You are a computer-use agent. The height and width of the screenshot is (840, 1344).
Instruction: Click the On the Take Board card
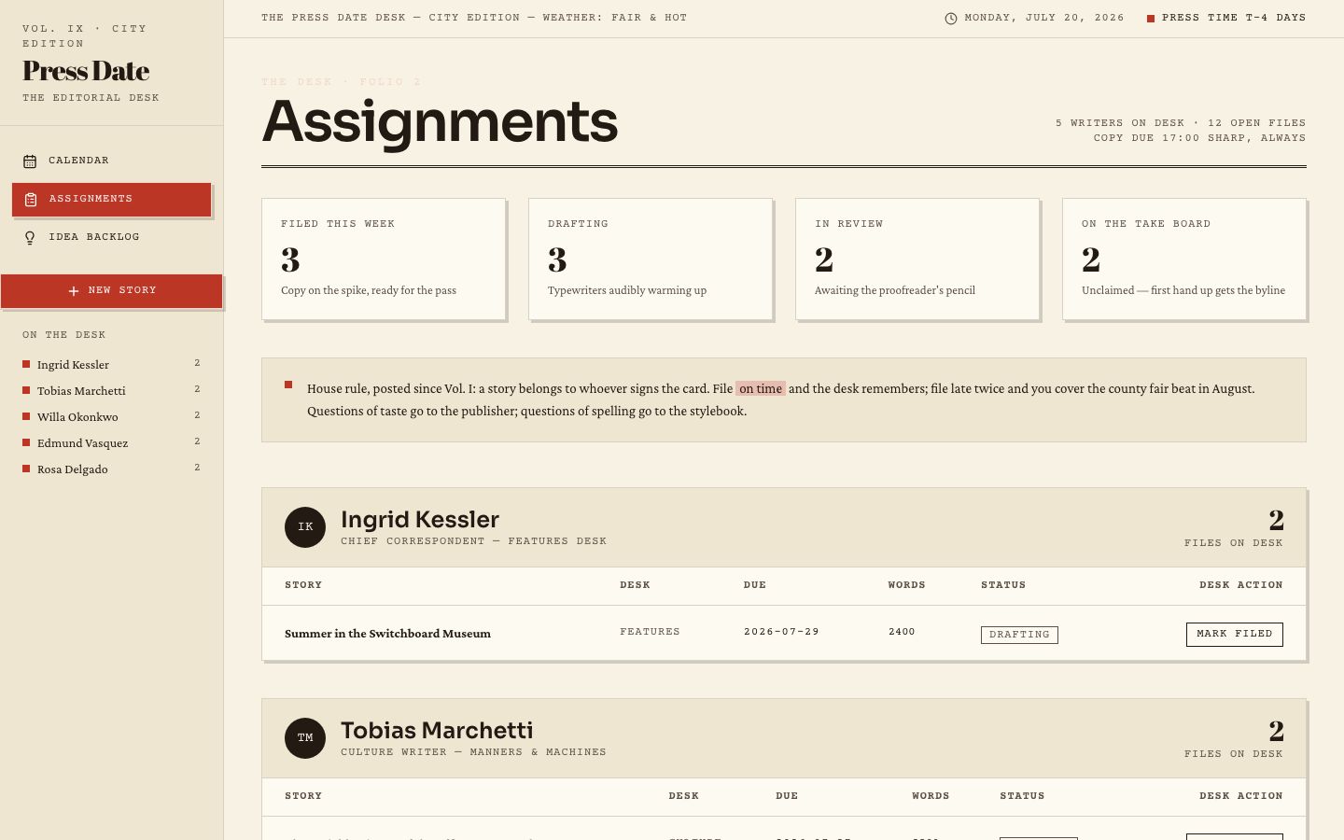[1184, 259]
